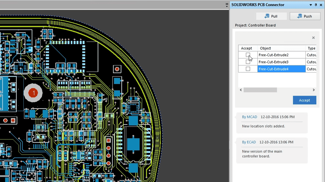Close the SOLIDWORKS PCB Connector panel
This screenshot has height=182, width=325.
321,5
